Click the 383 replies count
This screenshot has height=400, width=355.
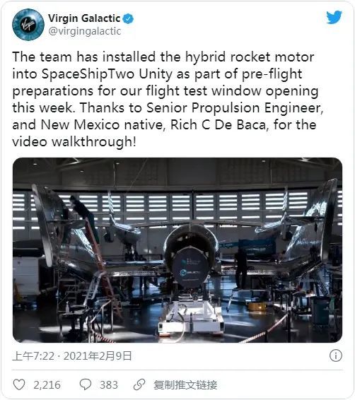(109, 384)
